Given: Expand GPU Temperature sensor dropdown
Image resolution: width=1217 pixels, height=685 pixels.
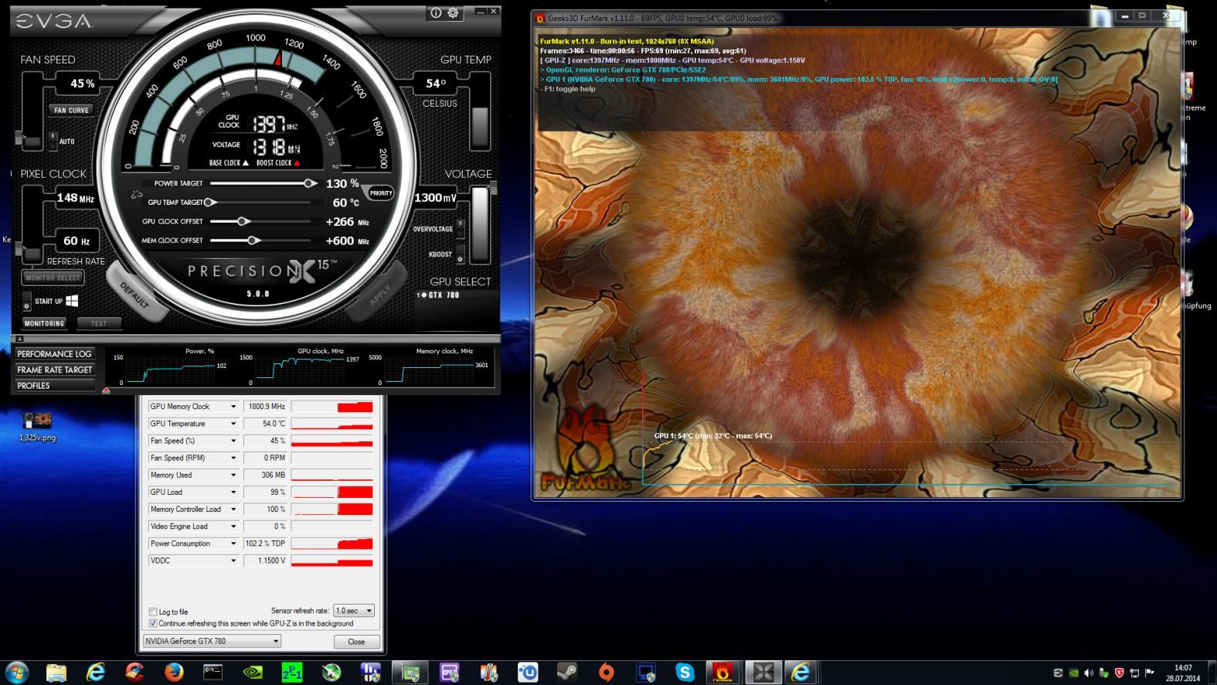Looking at the screenshot, I should pyautogui.click(x=233, y=424).
